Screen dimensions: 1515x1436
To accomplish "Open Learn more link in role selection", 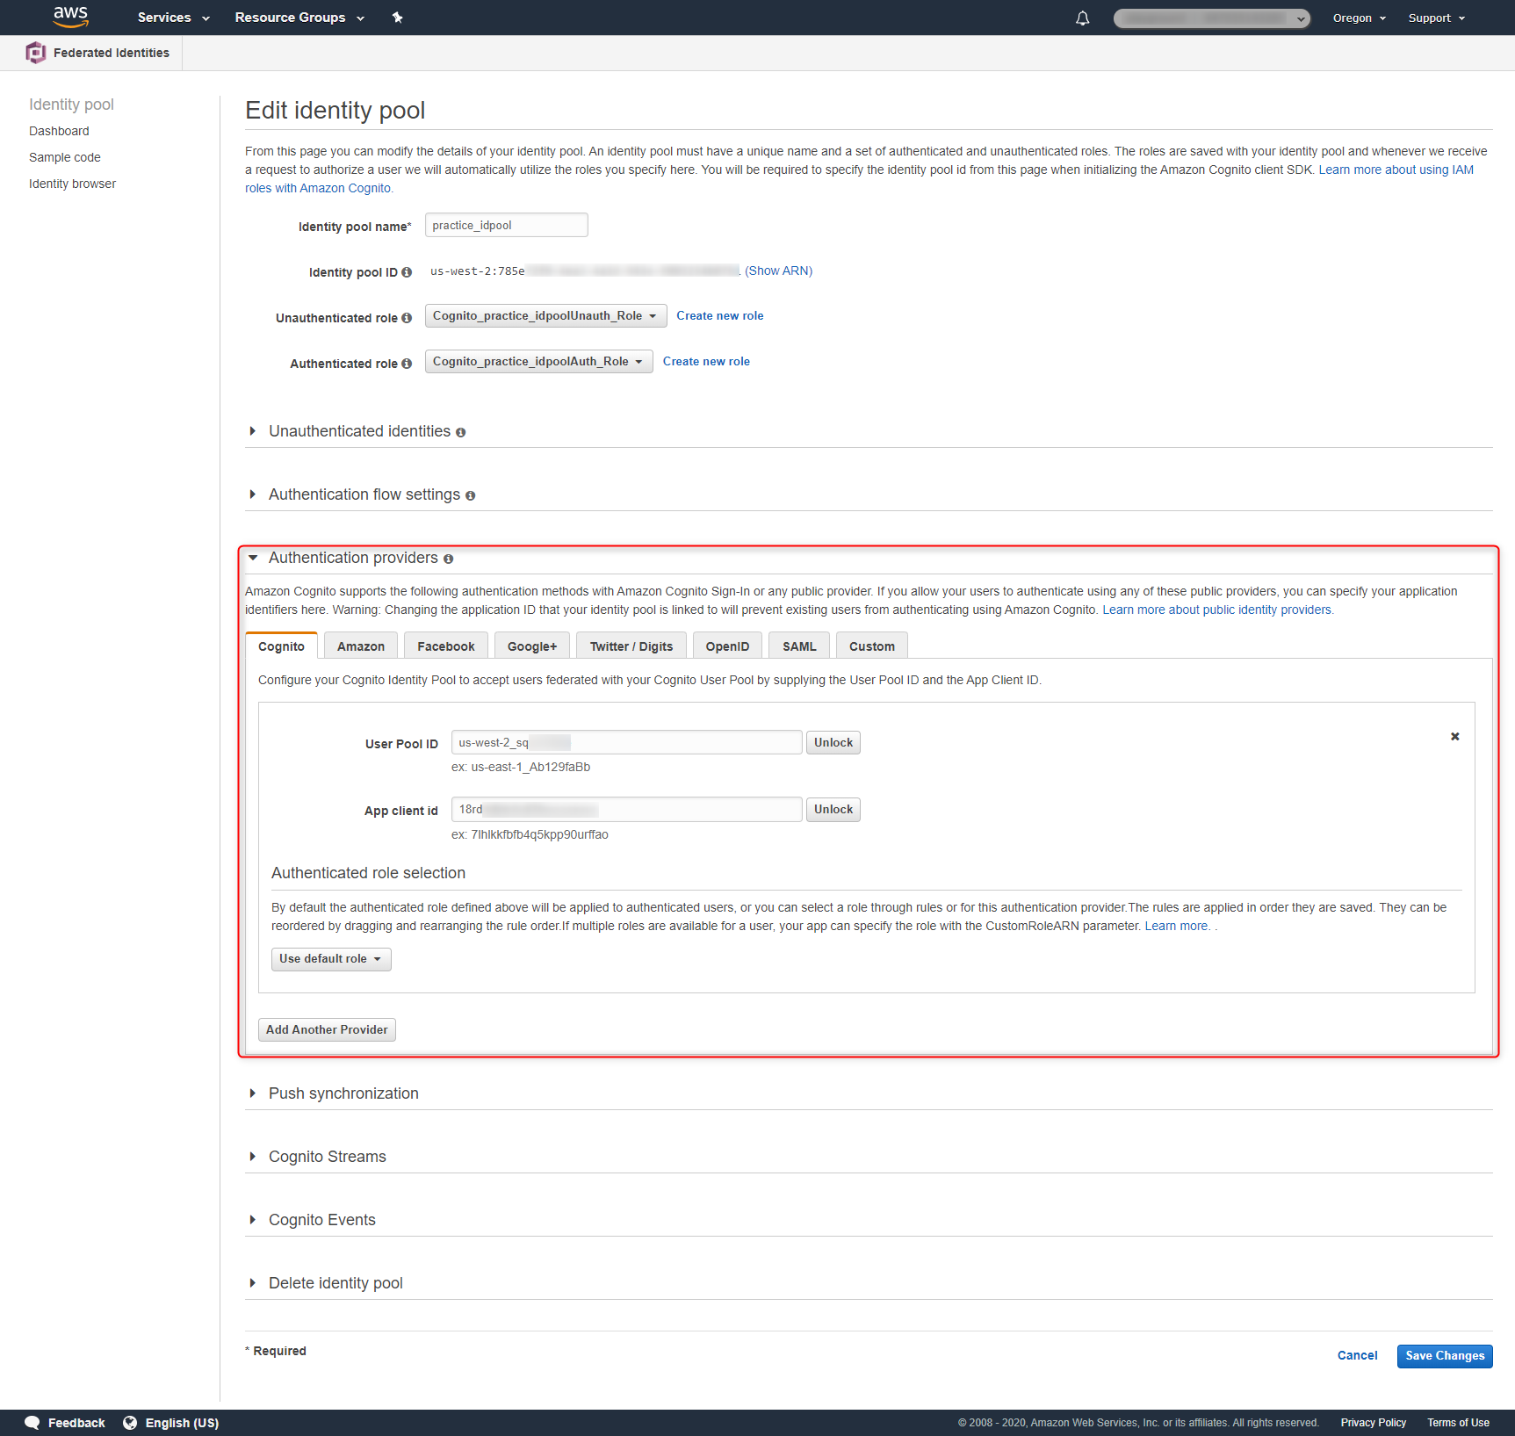I will 1177,927.
